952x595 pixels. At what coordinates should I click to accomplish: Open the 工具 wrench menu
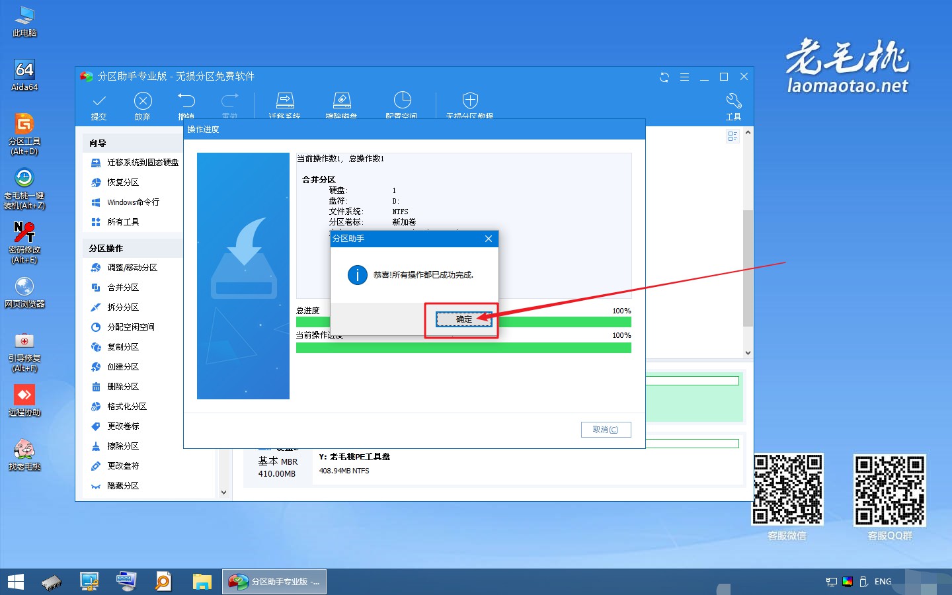[734, 106]
